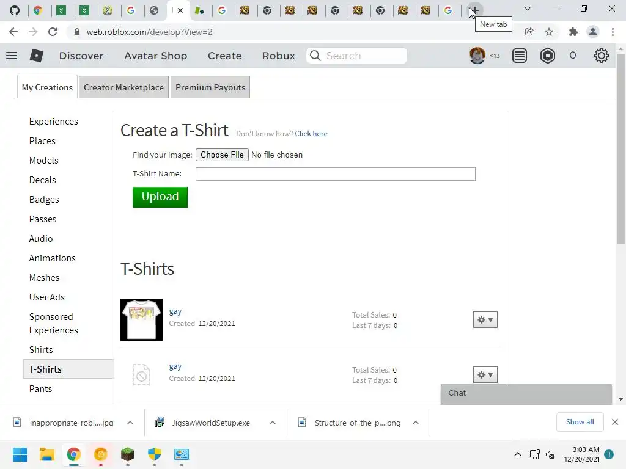Go forward in the browser
The image size is (626, 469).
click(33, 32)
